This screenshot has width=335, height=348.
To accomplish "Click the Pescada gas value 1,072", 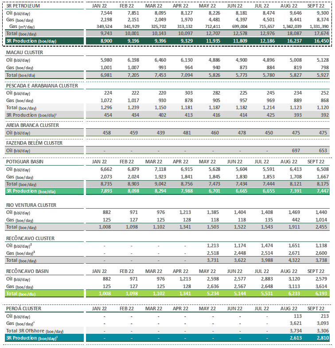I will click(x=106, y=100).
